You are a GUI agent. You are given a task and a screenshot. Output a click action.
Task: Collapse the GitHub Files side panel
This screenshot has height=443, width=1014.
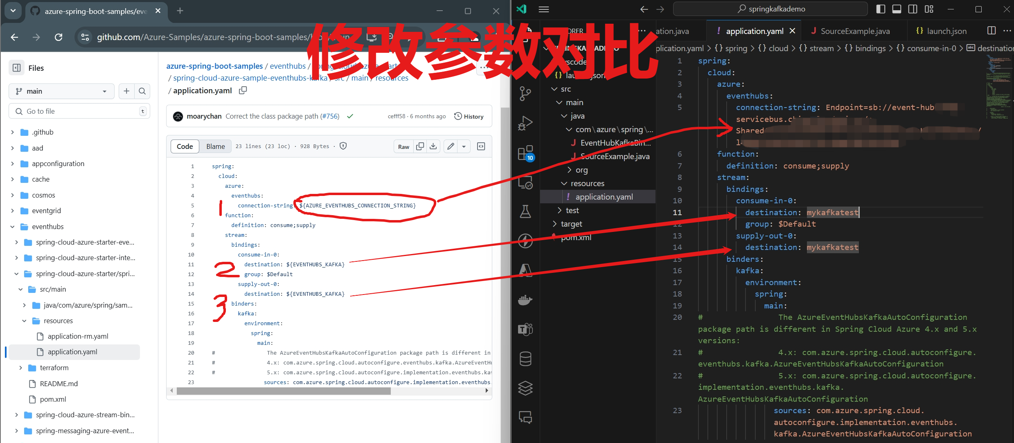tap(17, 68)
